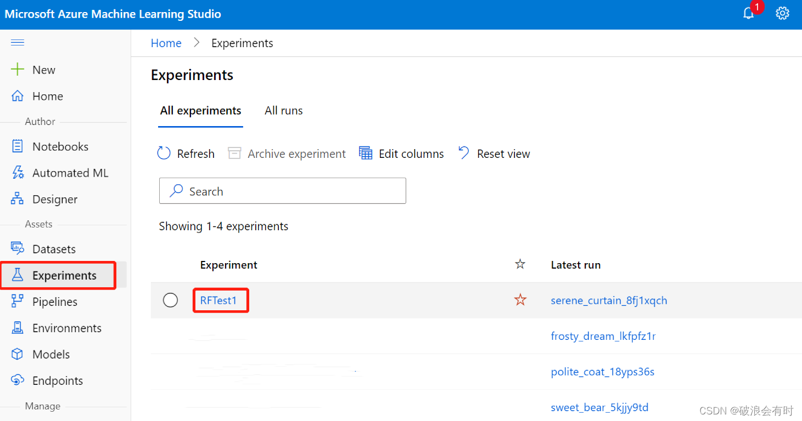Click the Edit columns table icon
This screenshot has height=421, width=802.
pos(366,153)
